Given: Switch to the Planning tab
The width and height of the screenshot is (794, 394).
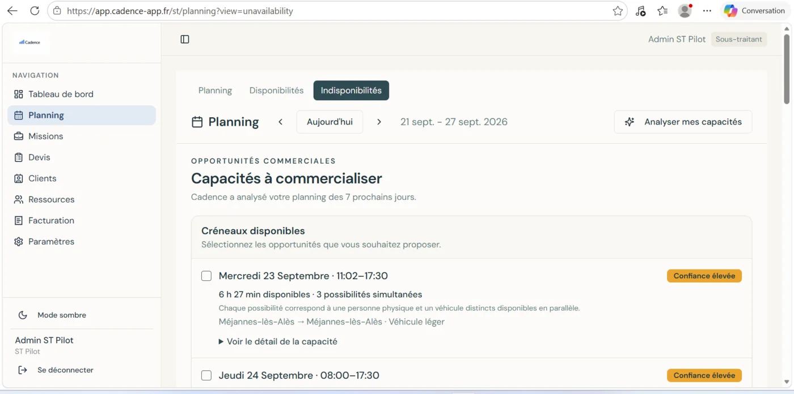Looking at the screenshot, I should [x=215, y=91].
